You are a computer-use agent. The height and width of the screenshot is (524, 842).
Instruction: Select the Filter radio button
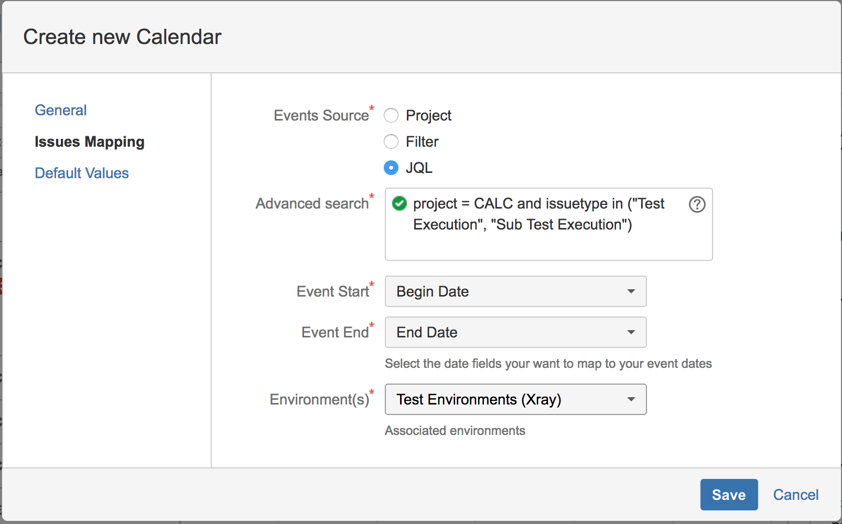(391, 141)
